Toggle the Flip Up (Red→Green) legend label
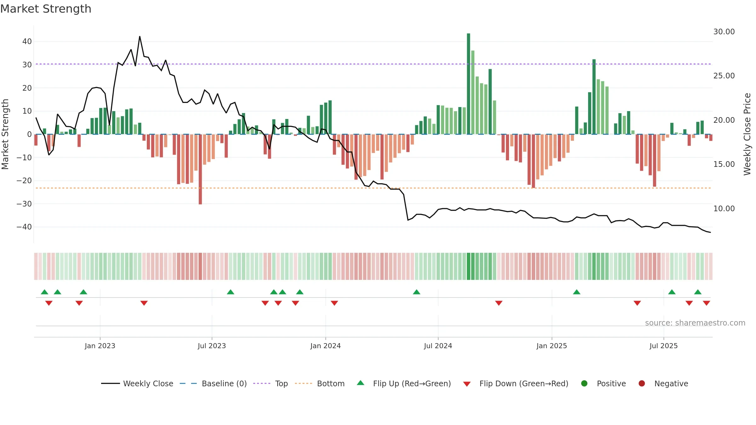The height and width of the screenshot is (425, 756). 412,384
